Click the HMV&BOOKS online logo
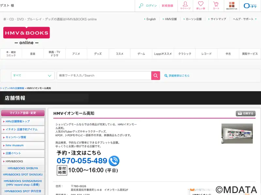Image resolution: width=261 pixels, height=195 pixels. coord(26,36)
